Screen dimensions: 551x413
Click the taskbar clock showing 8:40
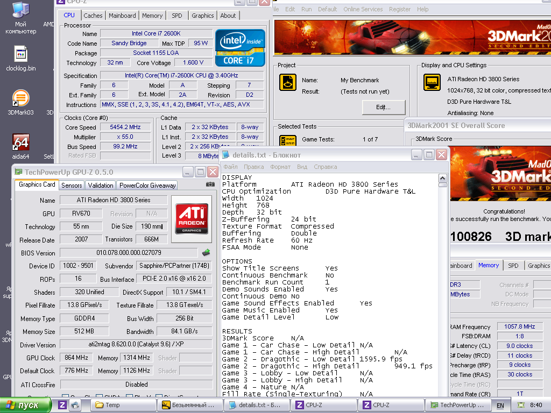pos(536,405)
